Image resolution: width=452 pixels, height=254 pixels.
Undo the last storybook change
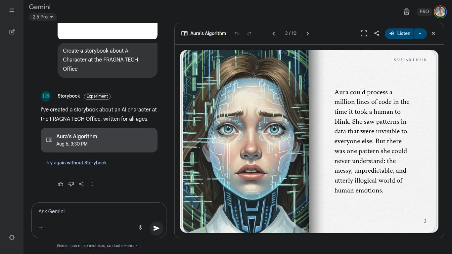[x=237, y=33]
